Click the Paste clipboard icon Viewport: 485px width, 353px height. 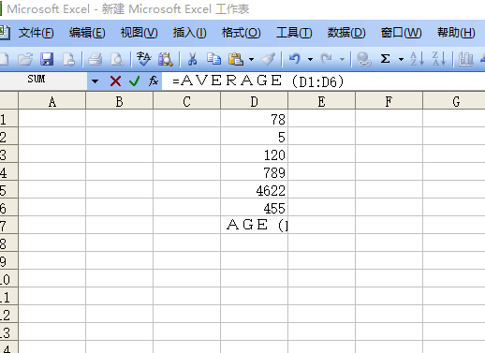pos(236,59)
